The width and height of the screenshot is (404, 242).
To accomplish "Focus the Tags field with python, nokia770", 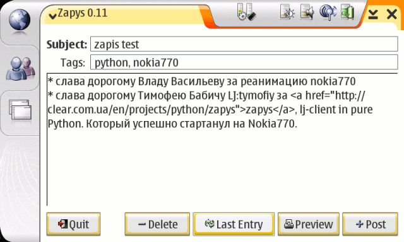I will point(244,62).
